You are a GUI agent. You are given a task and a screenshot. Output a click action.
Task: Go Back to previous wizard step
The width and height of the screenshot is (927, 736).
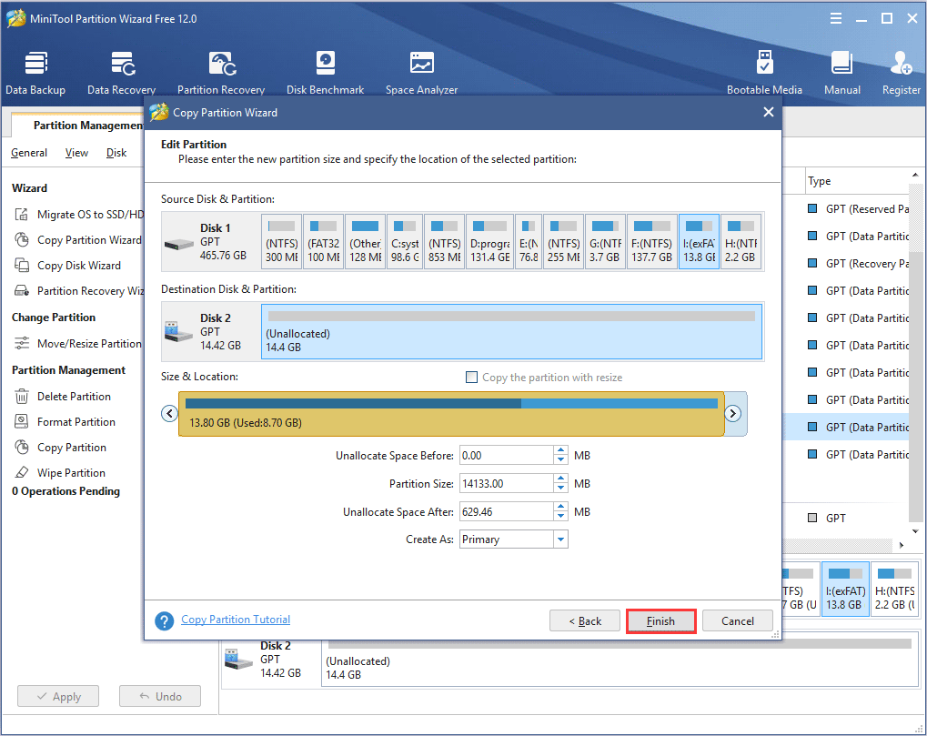(x=585, y=621)
